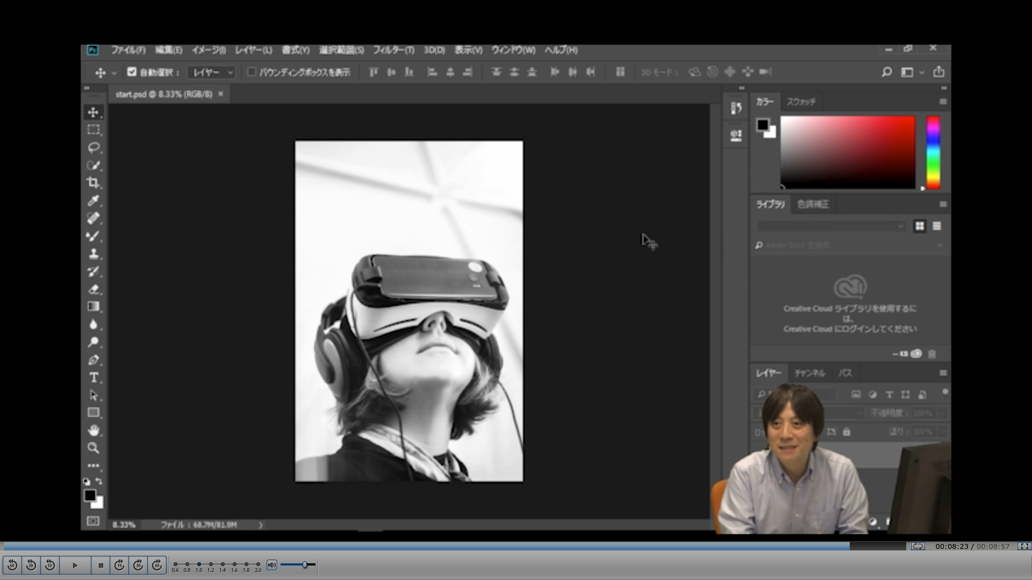Select the Zoom tool

(x=94, y=448)
